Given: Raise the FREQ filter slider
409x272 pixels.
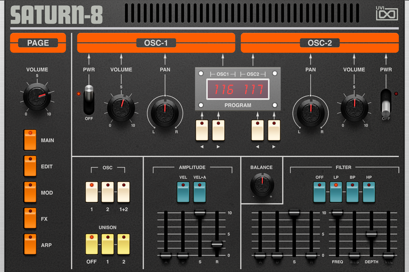Looking at the screenshot, I should [337, 212].
